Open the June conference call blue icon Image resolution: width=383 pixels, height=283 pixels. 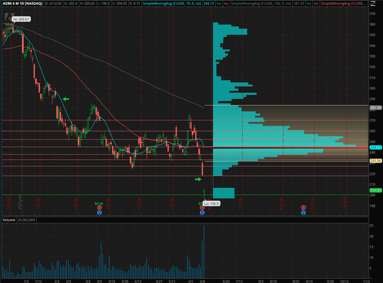pos(202,212)
